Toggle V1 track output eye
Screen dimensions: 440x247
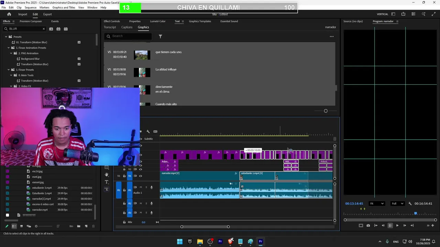(140, 176)
